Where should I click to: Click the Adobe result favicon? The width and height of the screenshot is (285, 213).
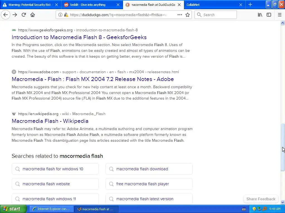click(14, 72)
